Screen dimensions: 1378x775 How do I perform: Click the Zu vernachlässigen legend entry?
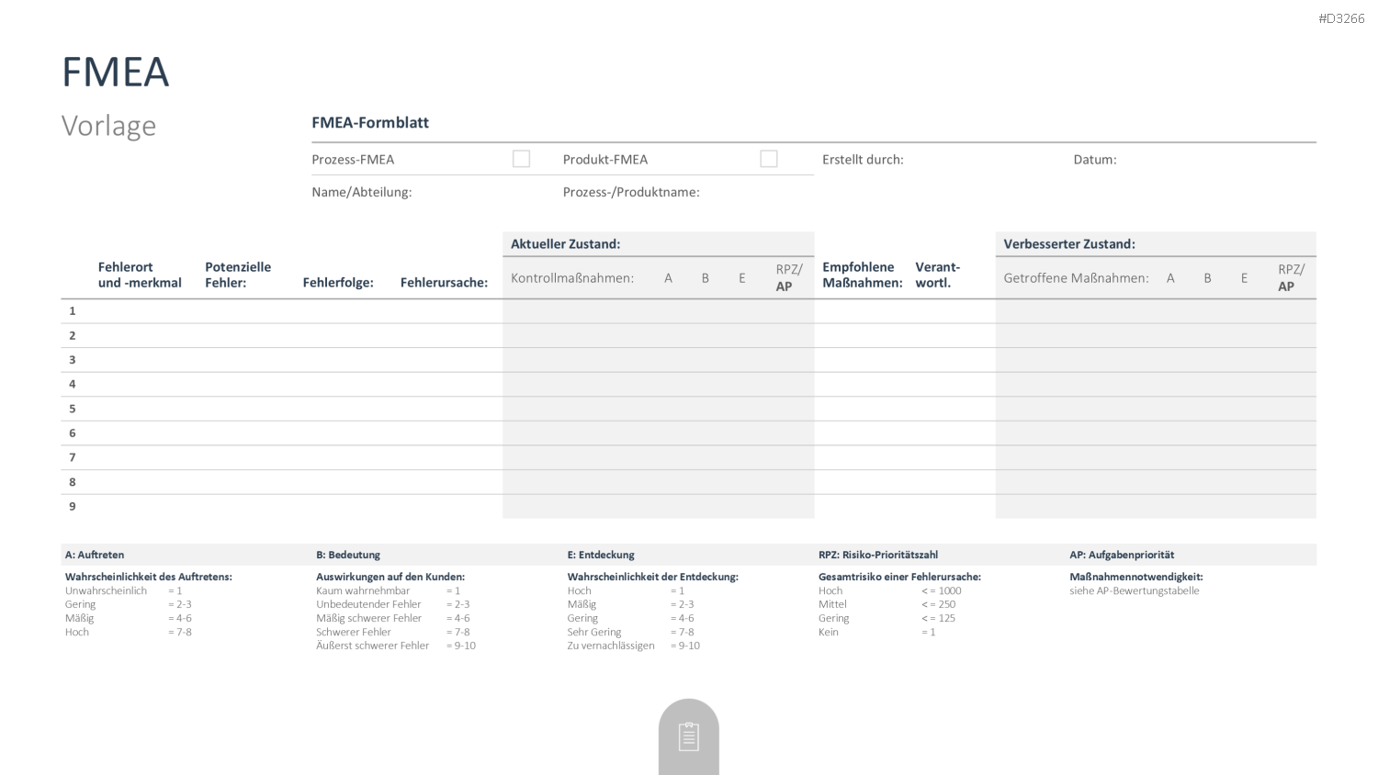coord(611,646)
